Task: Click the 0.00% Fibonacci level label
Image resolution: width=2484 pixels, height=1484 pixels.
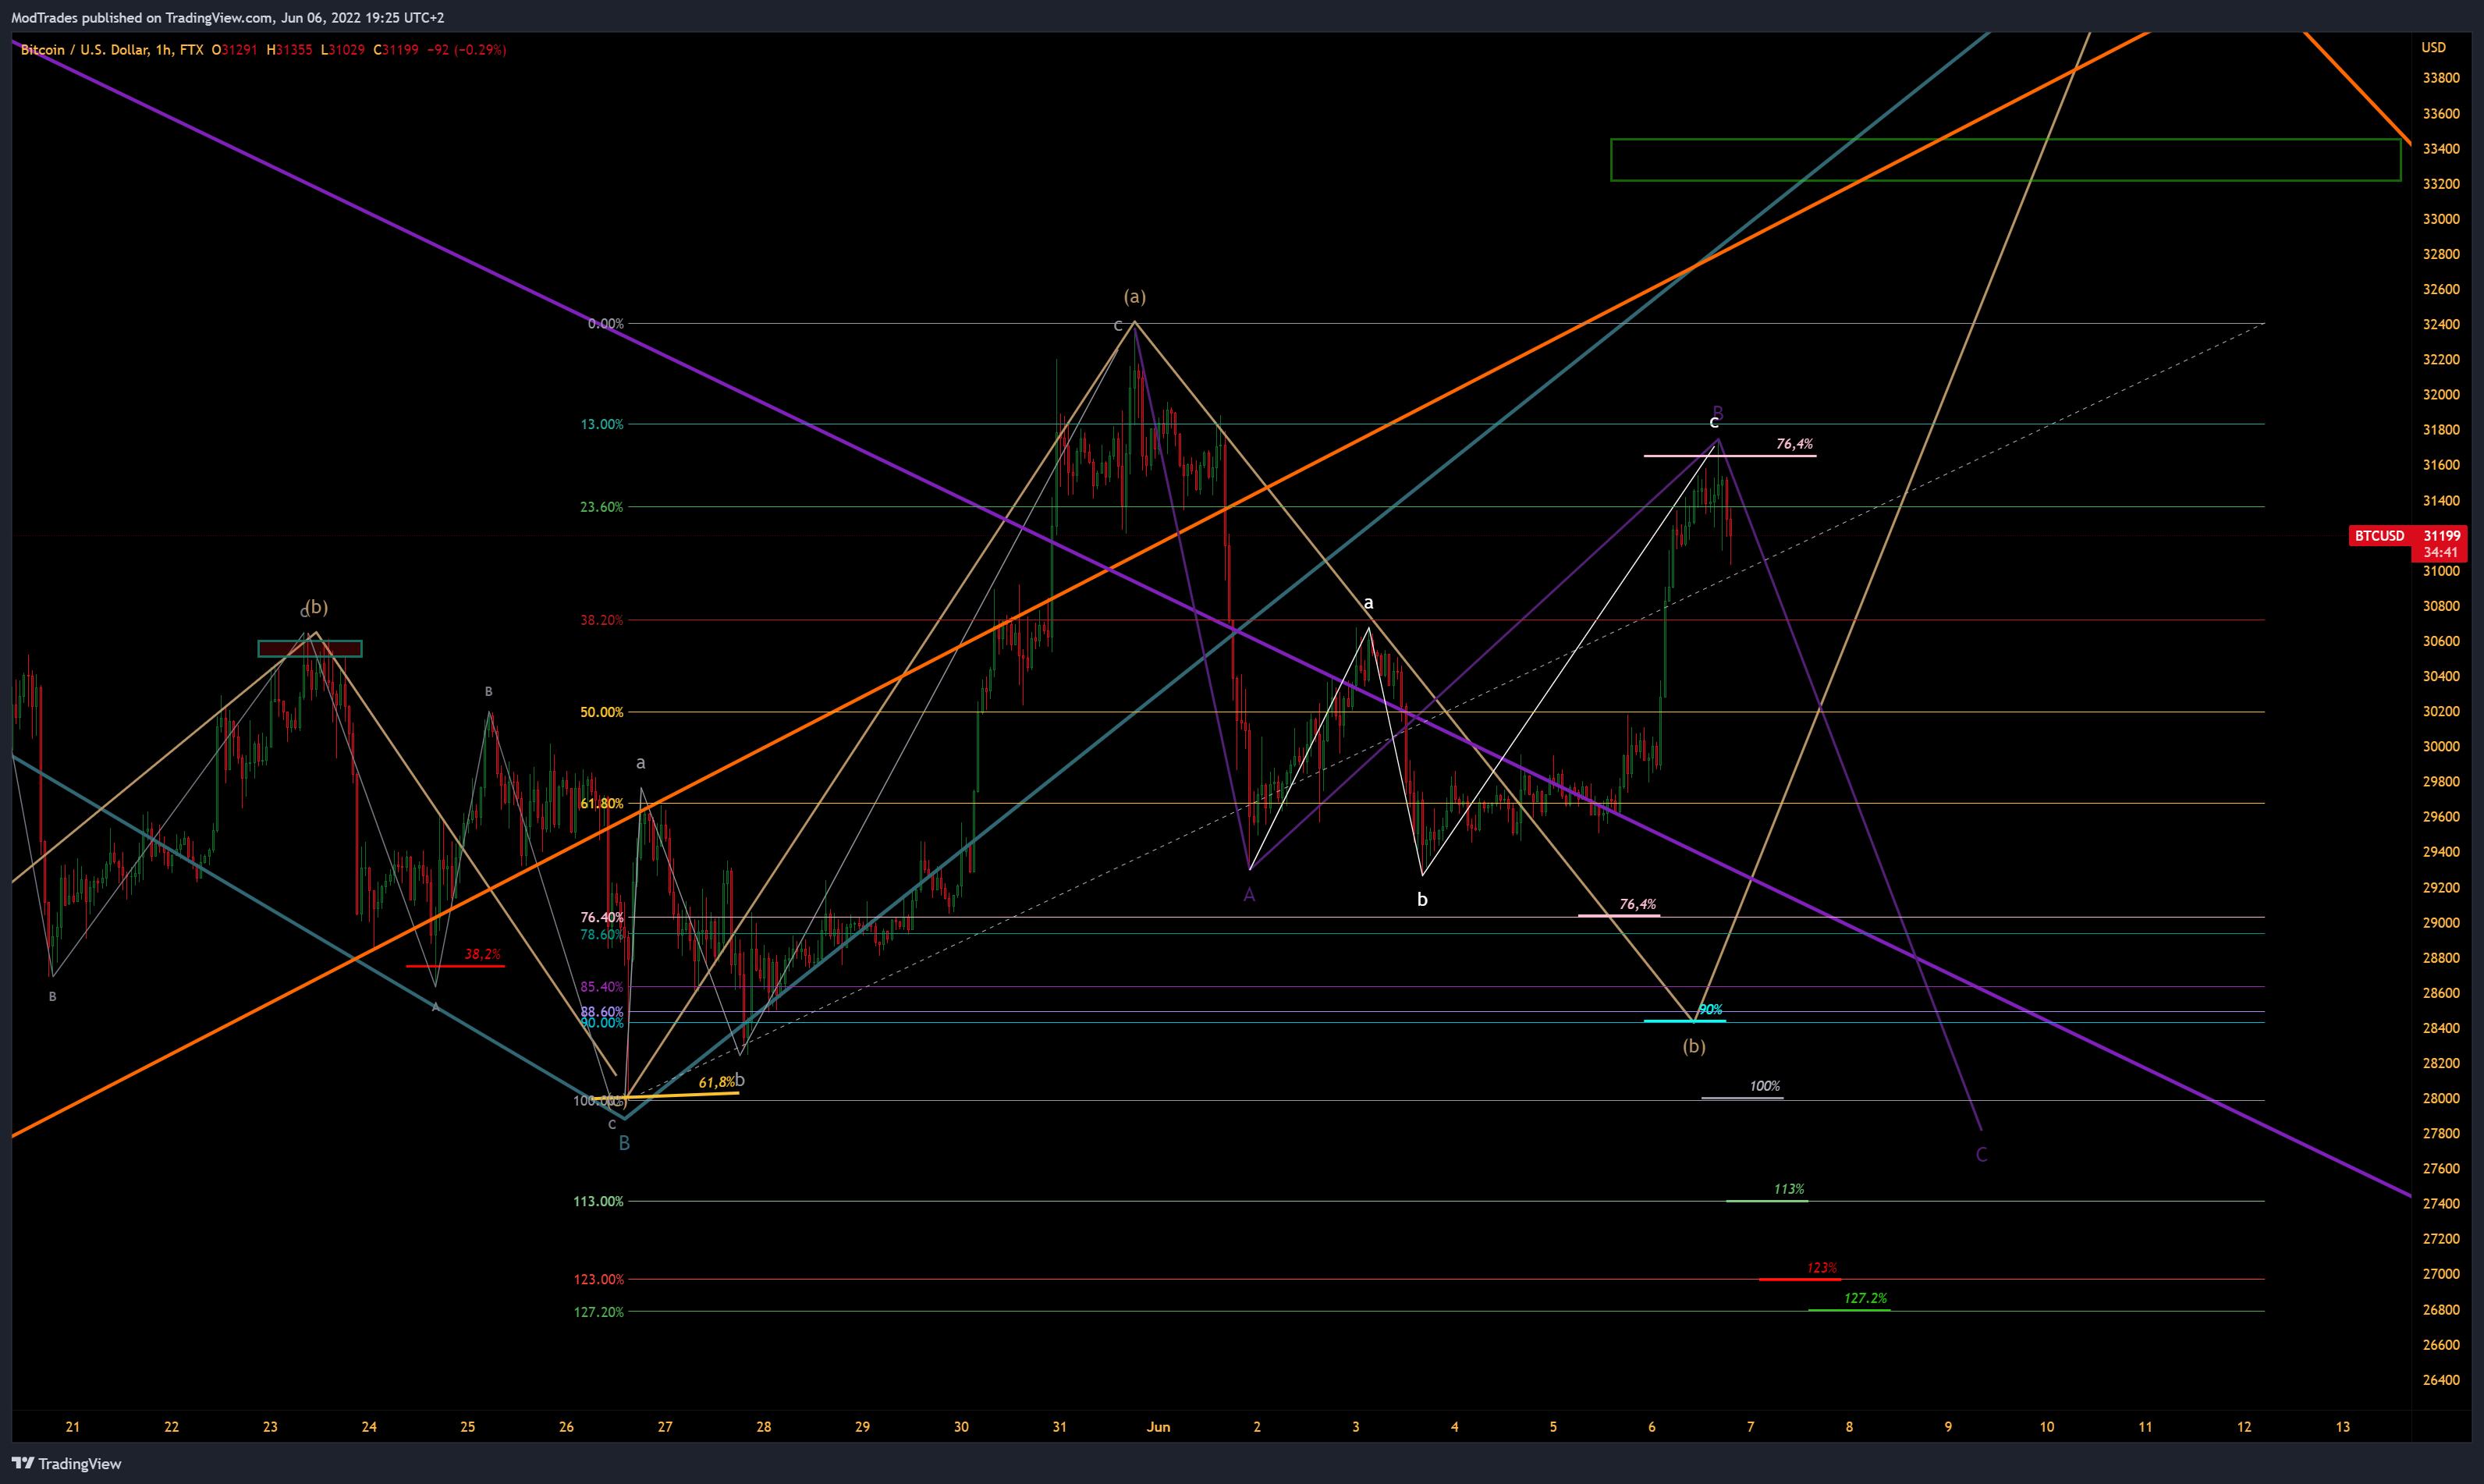Action: (x=605, y=324)
